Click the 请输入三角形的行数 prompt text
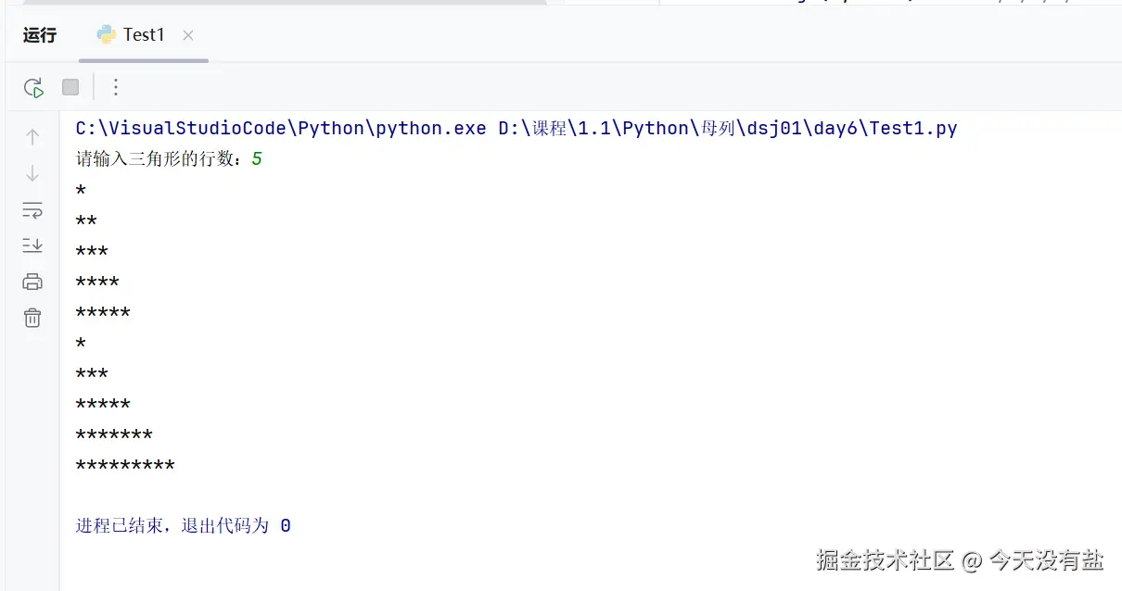 click(x=158, y=159)
